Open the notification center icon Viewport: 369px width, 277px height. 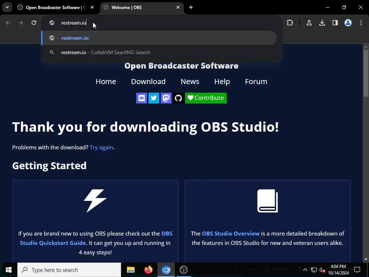(x=357, y=270)
